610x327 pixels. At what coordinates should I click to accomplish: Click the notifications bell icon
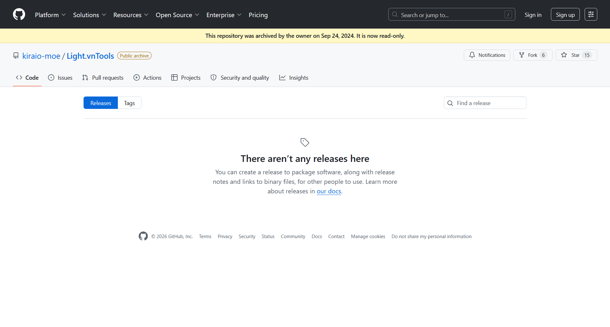click(x=472, y=55)
